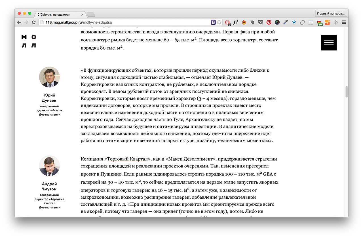363x238 pixels.
Task: Click Андрей Чмутов's portrait photo
Action: (x=49, y=166)
